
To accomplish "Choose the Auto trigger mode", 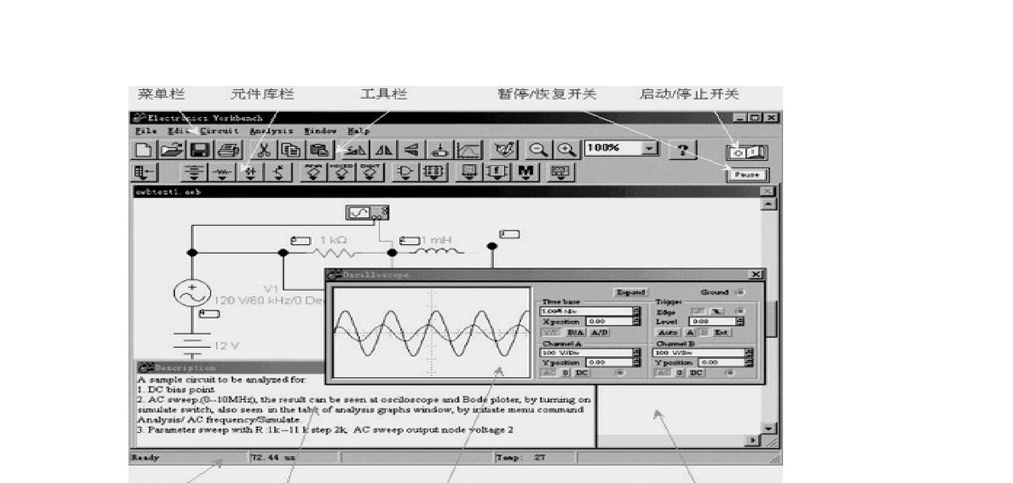I will coord(668,333).
